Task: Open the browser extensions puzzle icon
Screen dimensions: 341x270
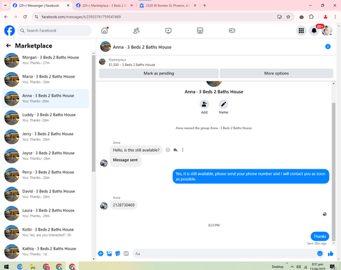Action: click(311, 17)
